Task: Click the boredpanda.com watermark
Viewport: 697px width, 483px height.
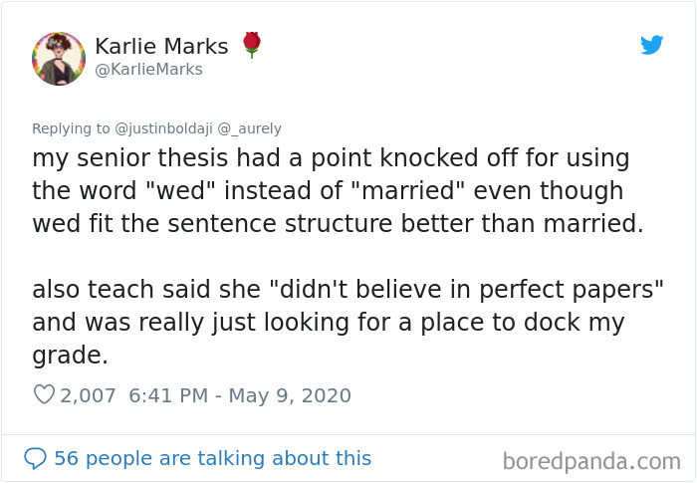Action: 591,461
